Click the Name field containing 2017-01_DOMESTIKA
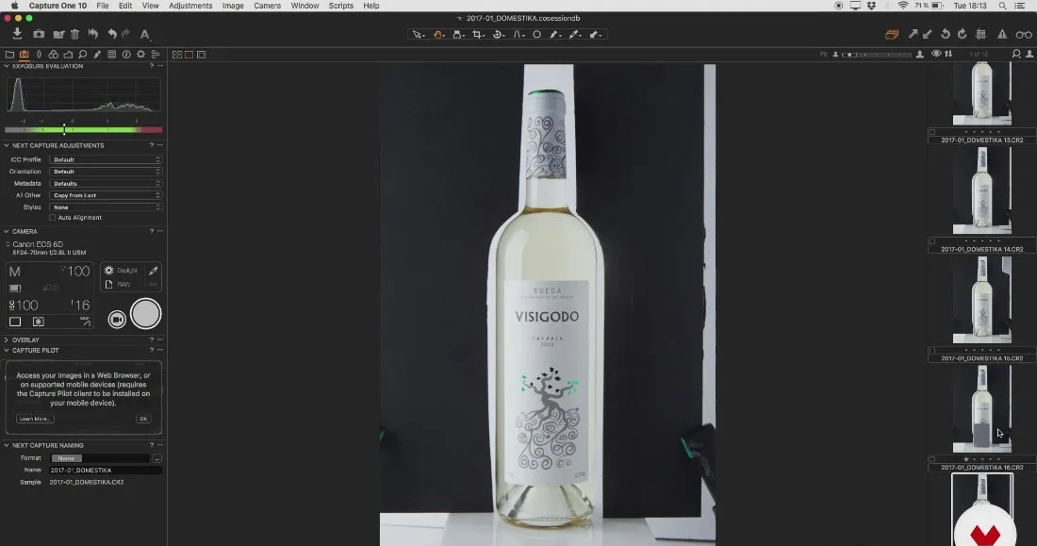This screenshot has width=1037, height=546. point(106,470)
